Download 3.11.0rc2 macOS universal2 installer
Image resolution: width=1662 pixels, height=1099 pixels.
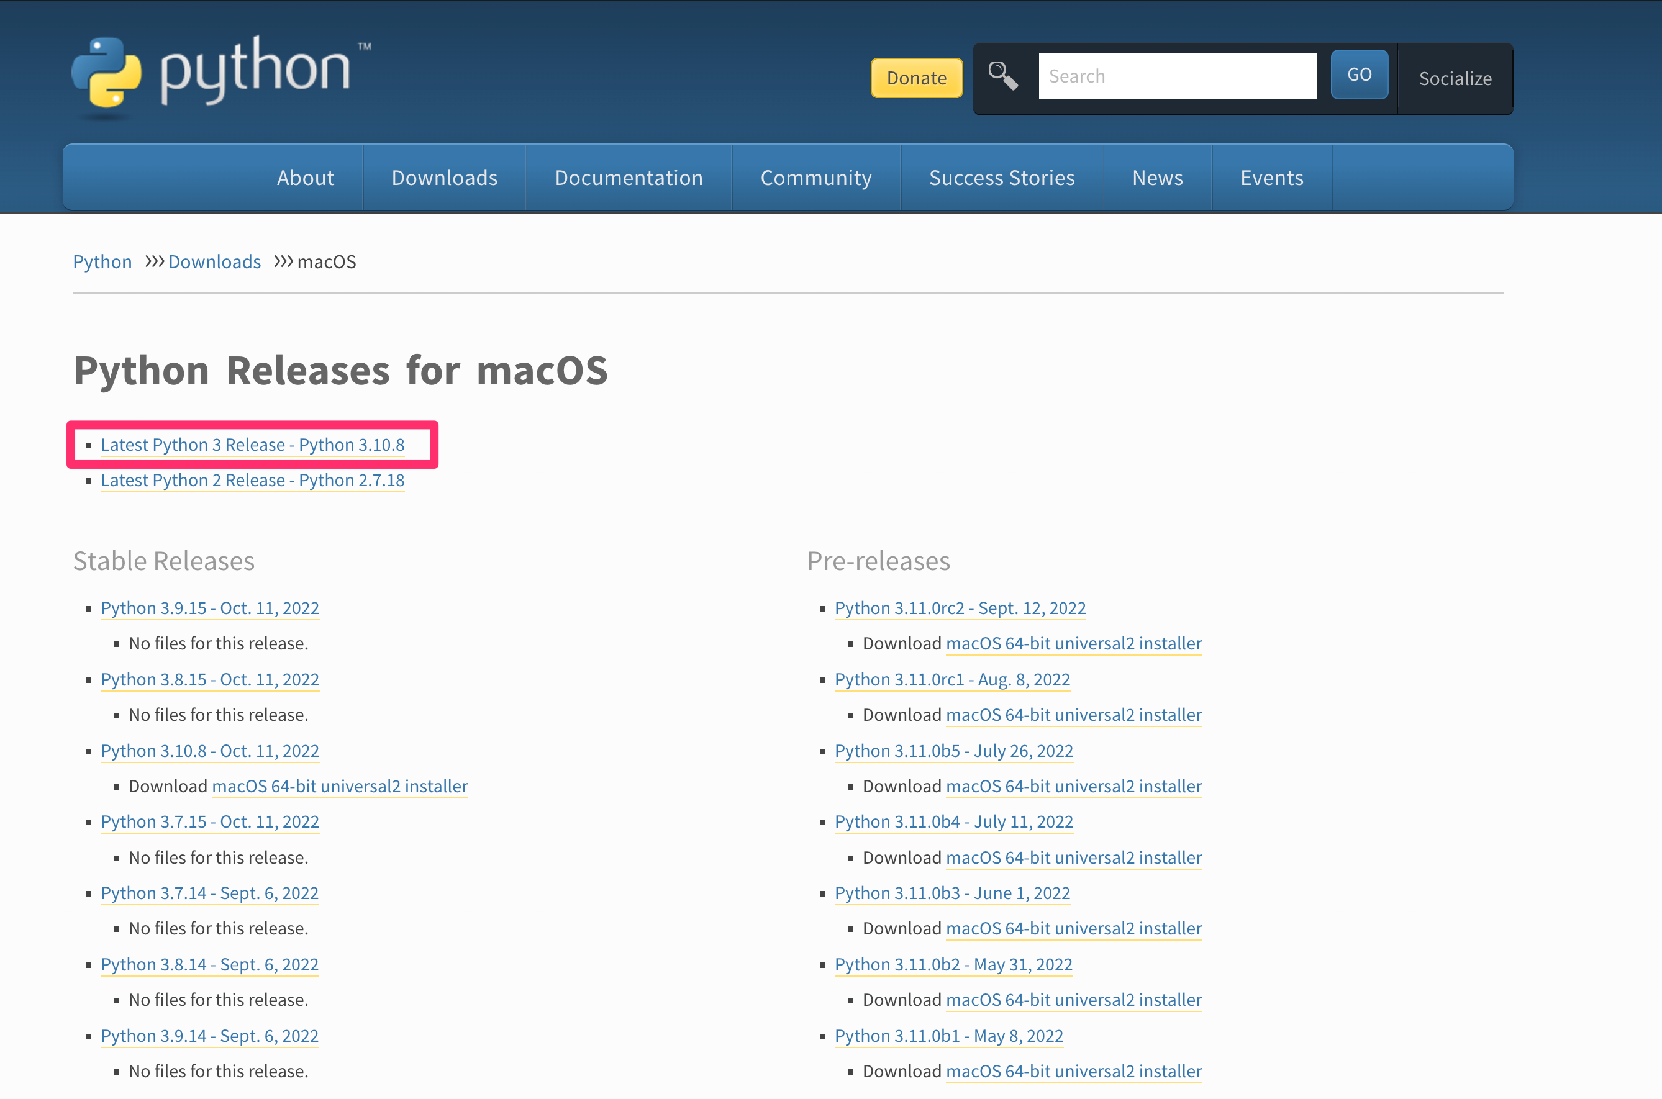point(1074,643)
